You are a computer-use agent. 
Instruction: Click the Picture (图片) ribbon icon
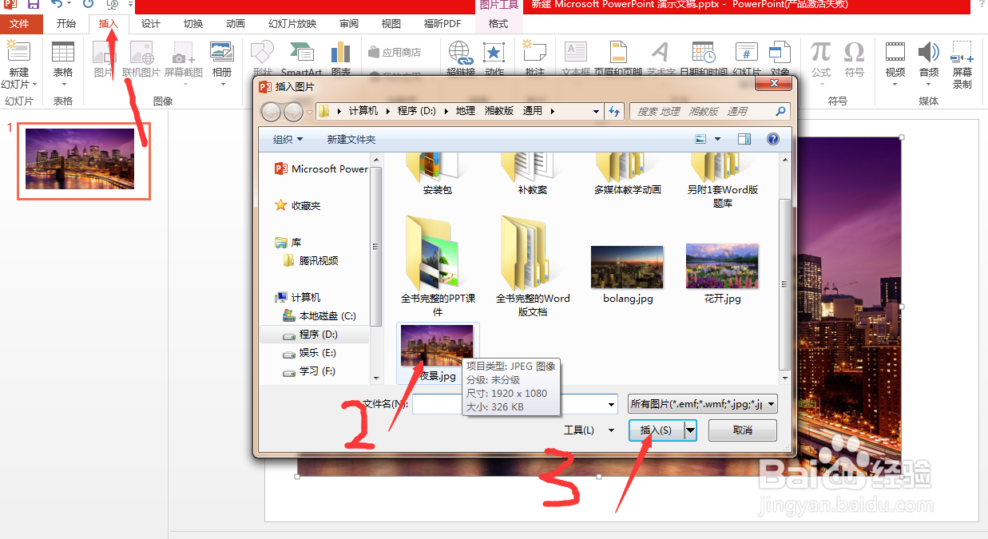[104, 53]
